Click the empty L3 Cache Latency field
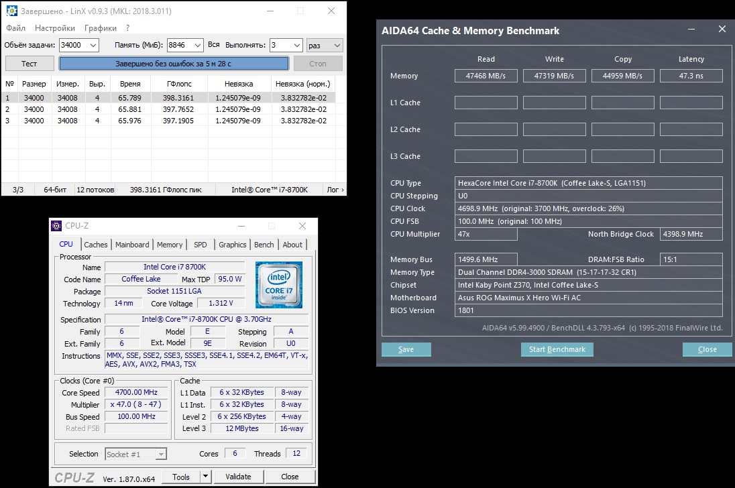This screenshot has height=488, width=735. click(691, 156)
